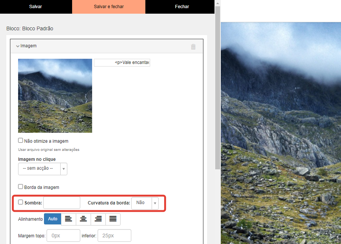Image resolution: width=341 pixels, height=244 pixels.
Task: Select right alignment icon
Action: click(x=98, y=219)
